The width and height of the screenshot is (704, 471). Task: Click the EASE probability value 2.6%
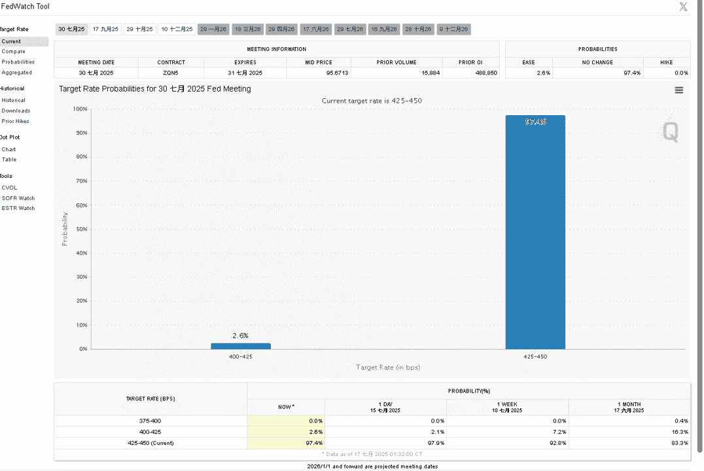pyautogui.click(x=529, y=73)
